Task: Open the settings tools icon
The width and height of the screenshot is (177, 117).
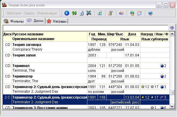Action: [110, 13]
